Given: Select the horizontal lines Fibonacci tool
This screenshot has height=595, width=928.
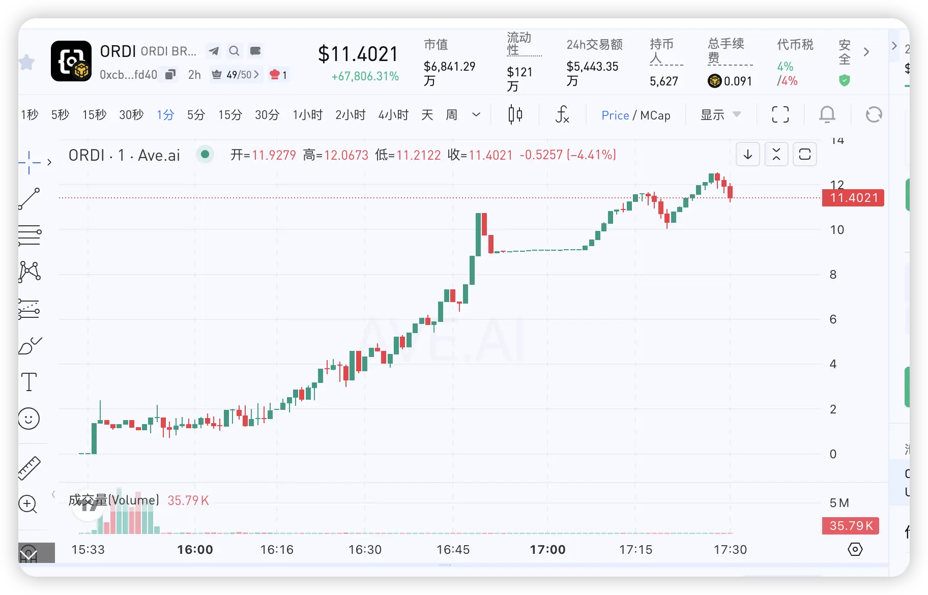Looking at the screenshot, I should point(30,235).
